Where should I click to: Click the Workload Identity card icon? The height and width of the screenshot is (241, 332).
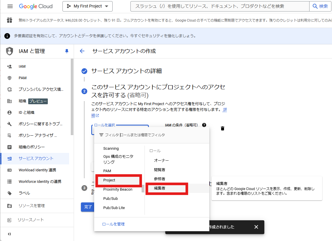click(x=10, y=170)
